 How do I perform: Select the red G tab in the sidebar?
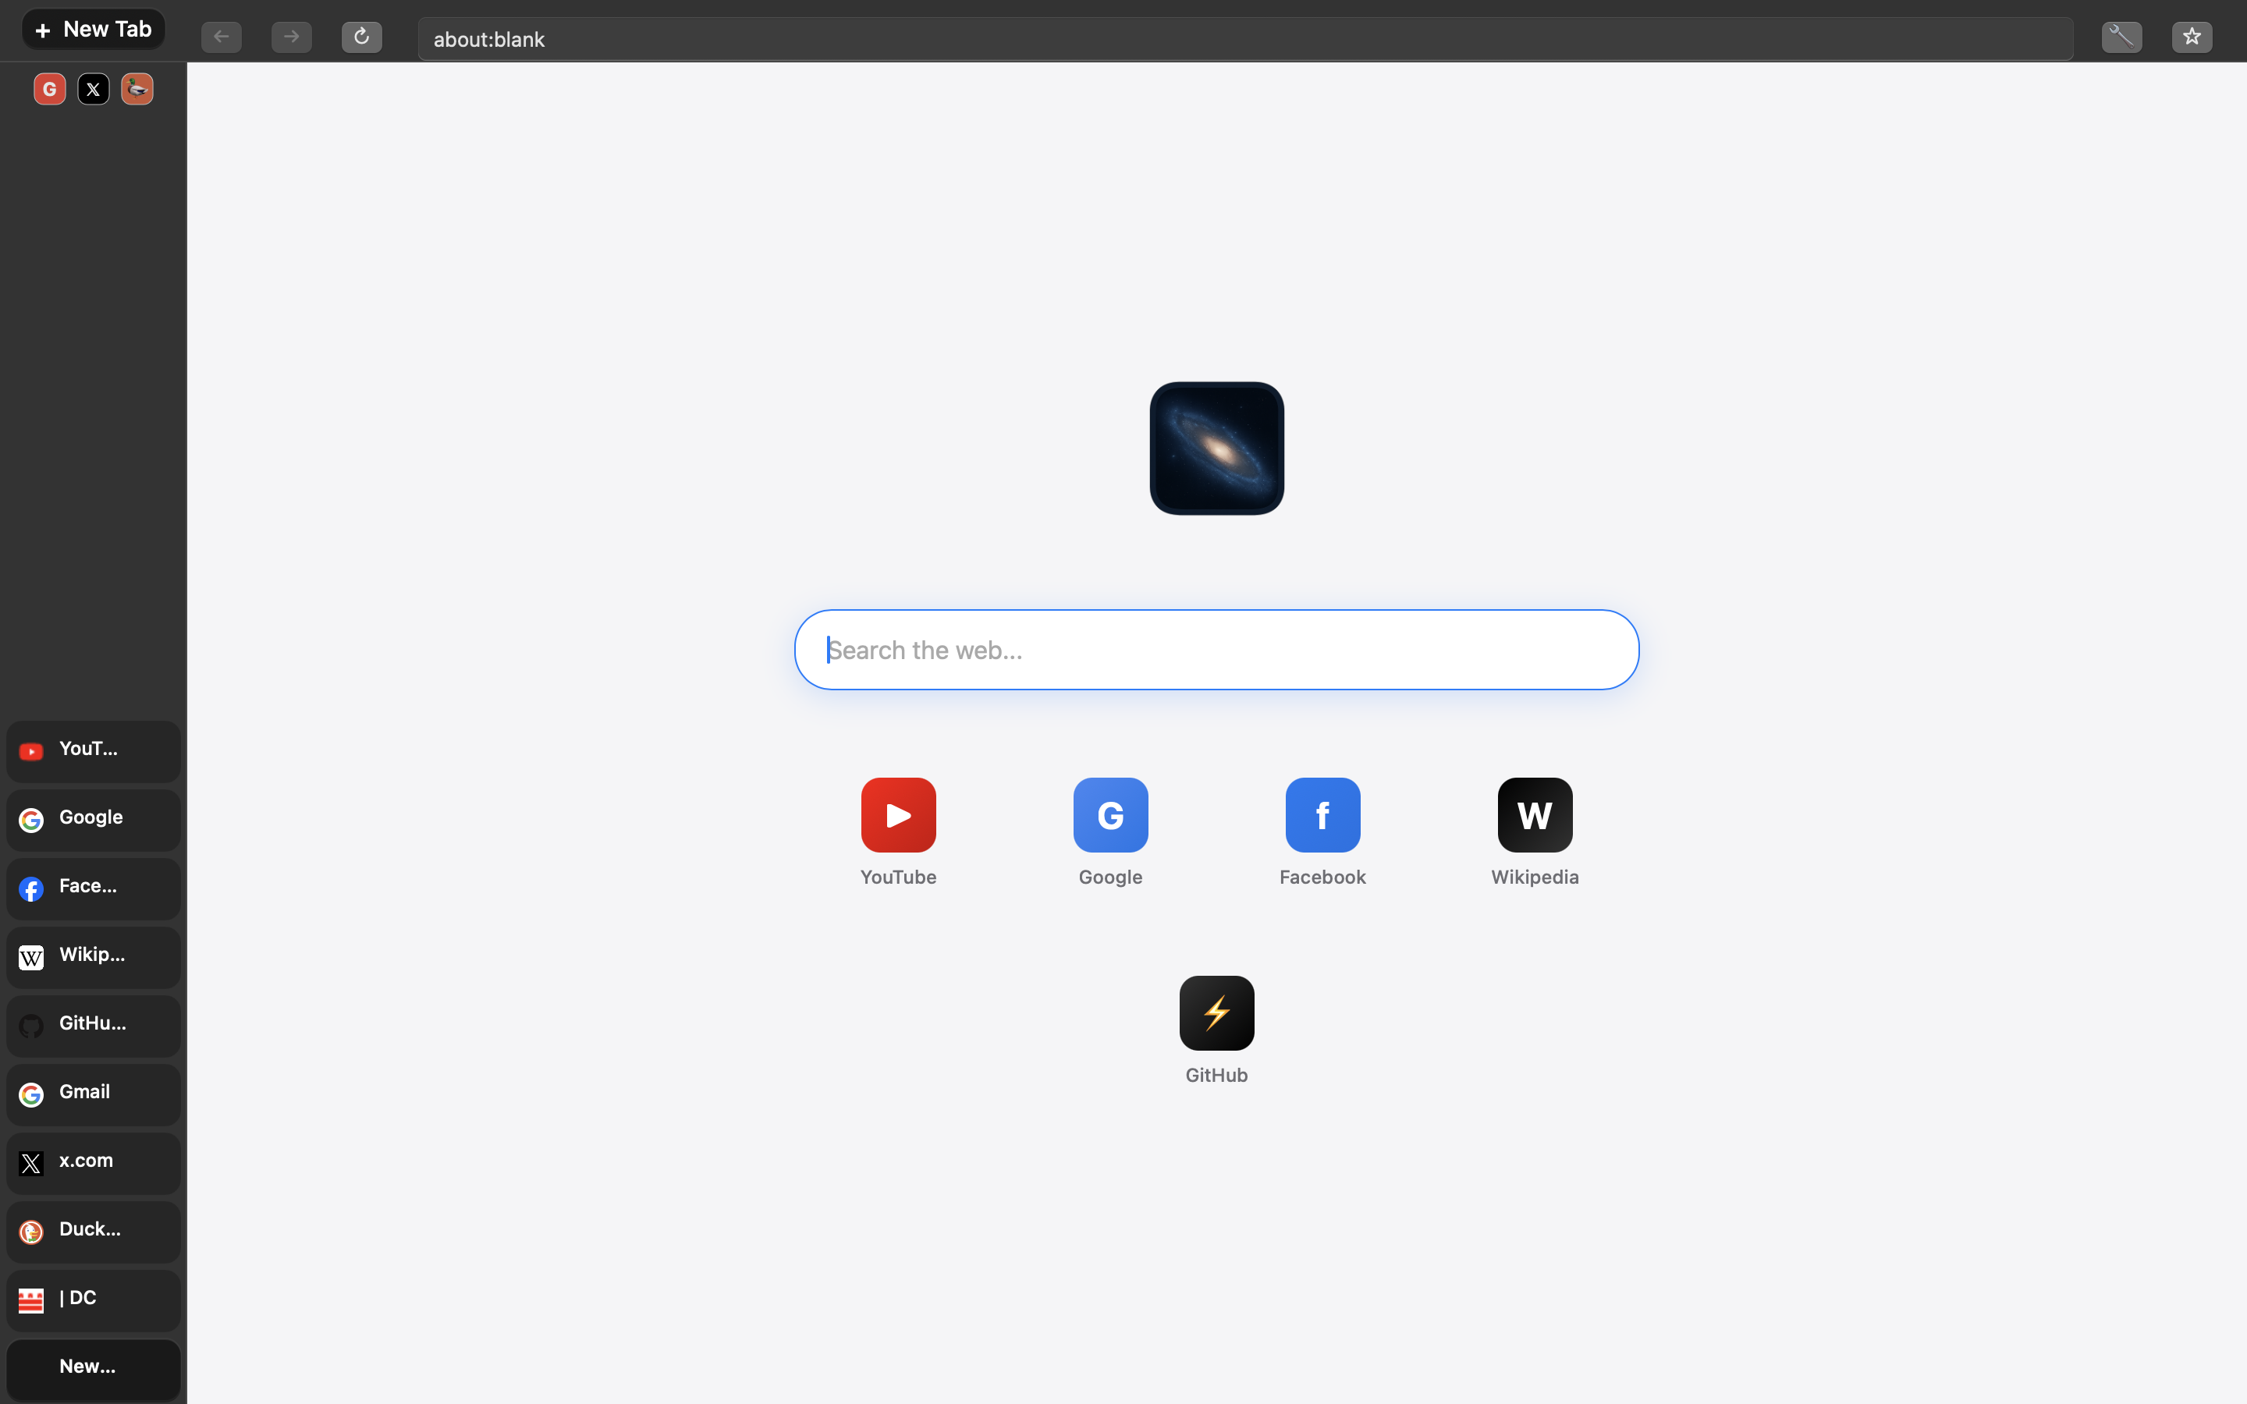tap(49, 88)
